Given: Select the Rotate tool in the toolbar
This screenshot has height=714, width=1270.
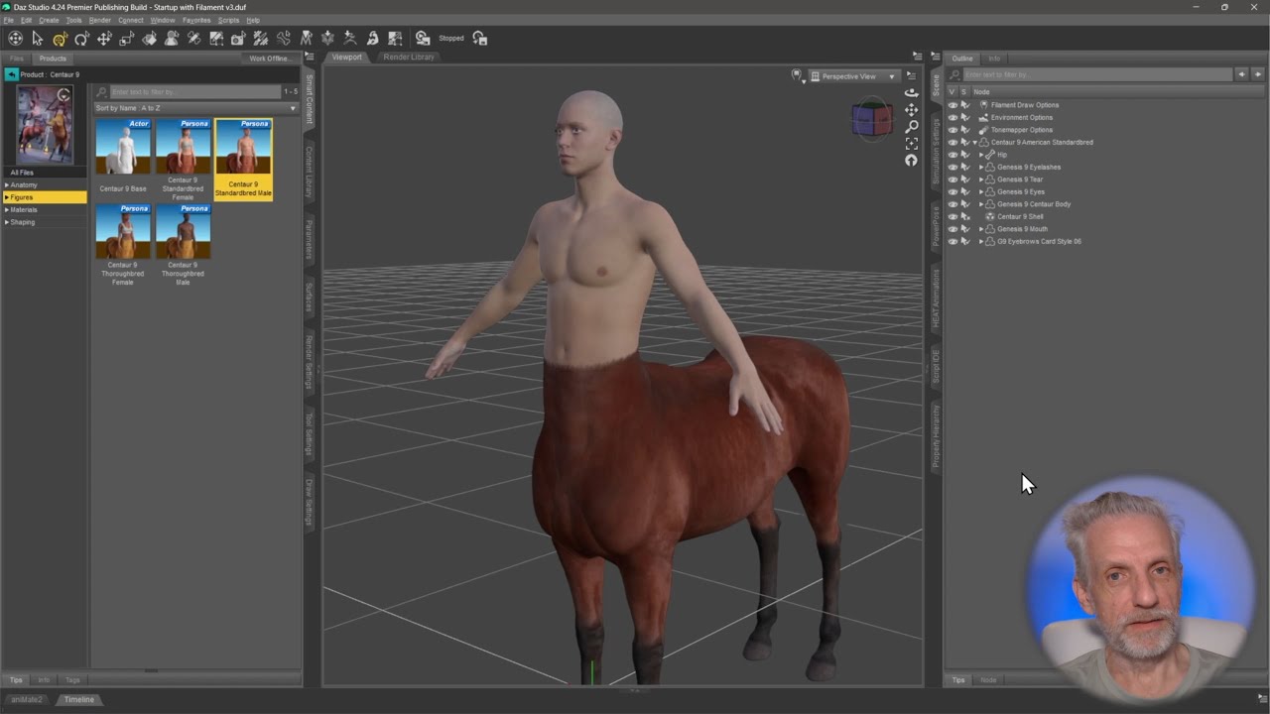Looking at the screenshot, I should tap(81, 39).
